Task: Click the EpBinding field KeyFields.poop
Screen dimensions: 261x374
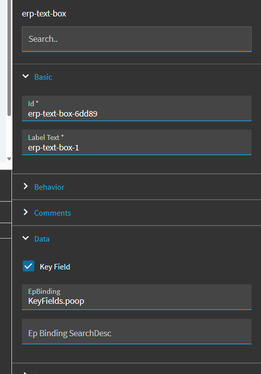Action: click(137, 297)
